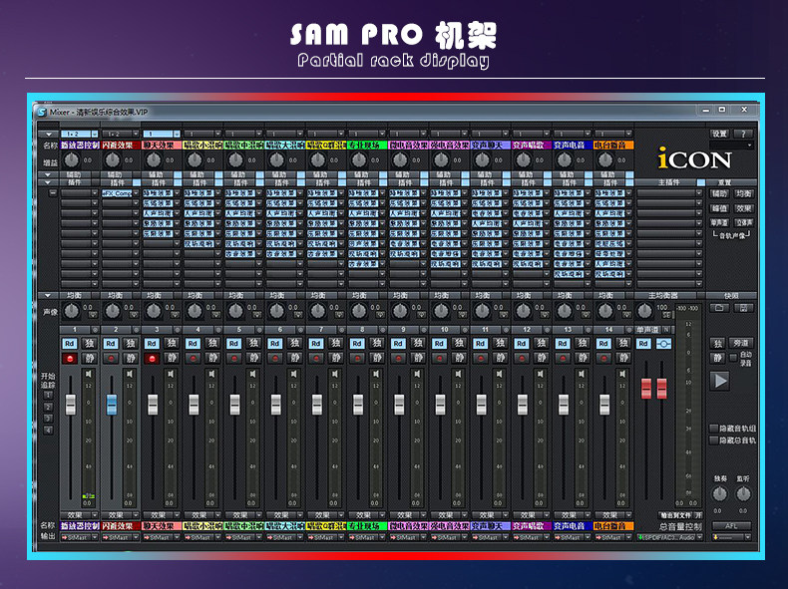
Task: Open the 效果 dropdown under channel 4
Action: [x=217, y=515]
